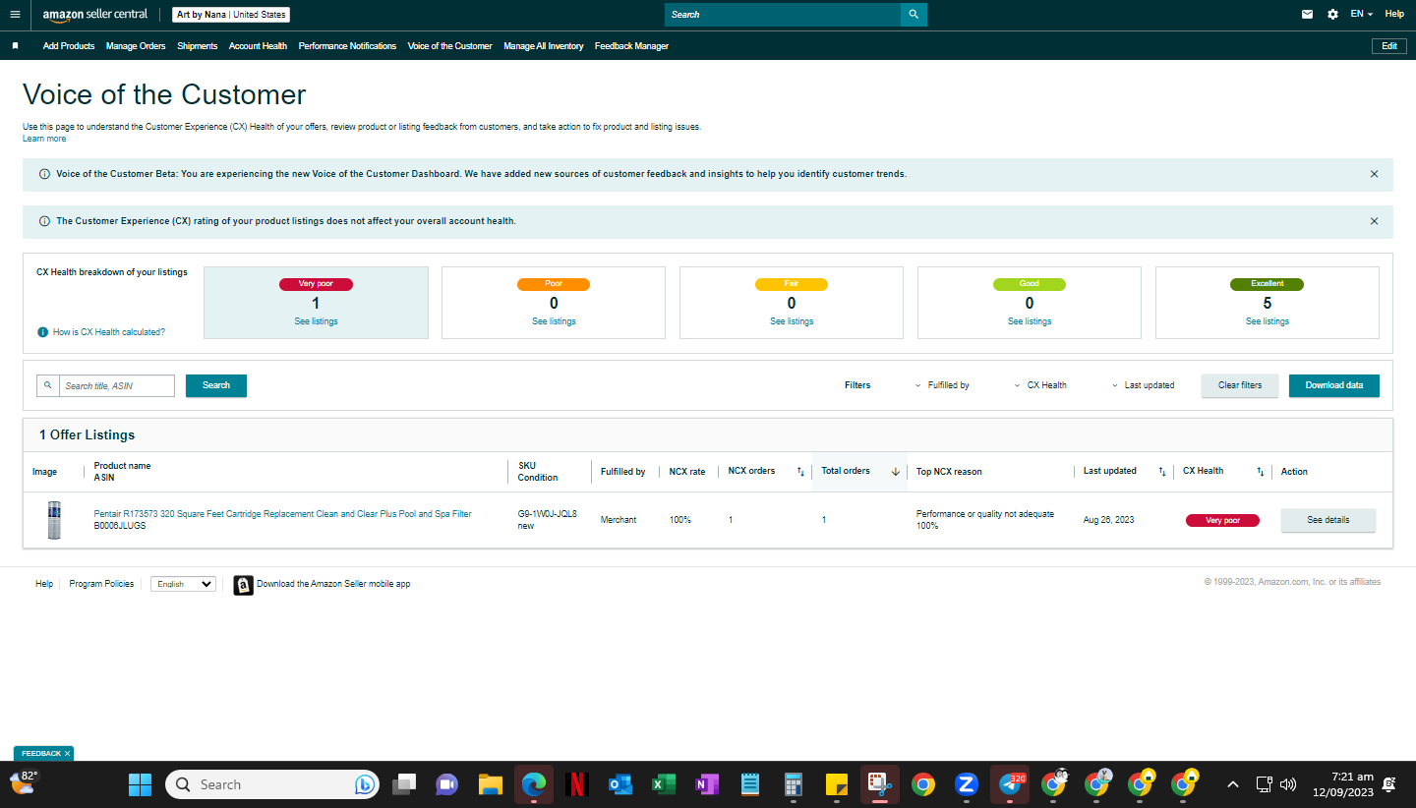Click the amazon seller central logo

[95, 15]
